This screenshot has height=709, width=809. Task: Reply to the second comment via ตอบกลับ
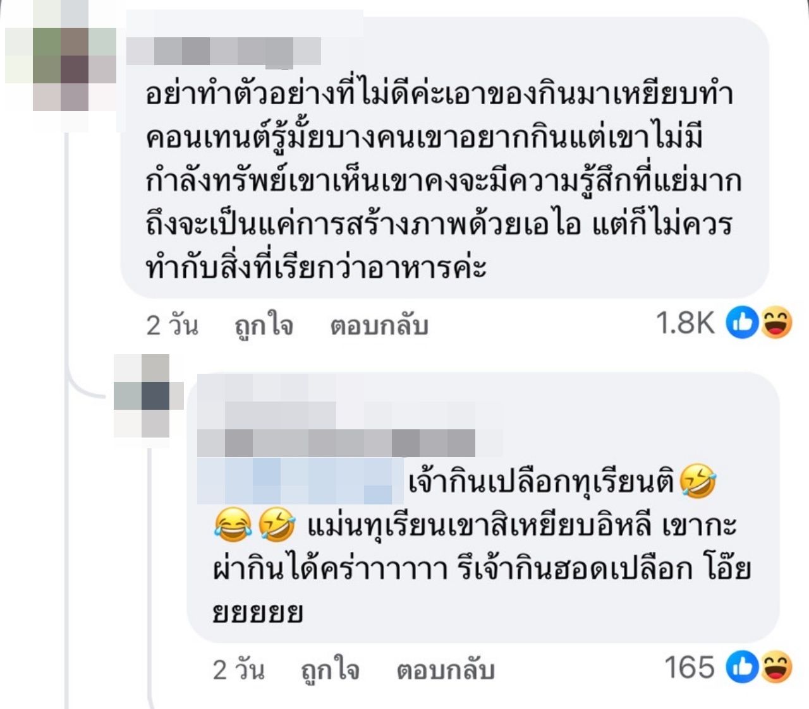click(446, 670)
